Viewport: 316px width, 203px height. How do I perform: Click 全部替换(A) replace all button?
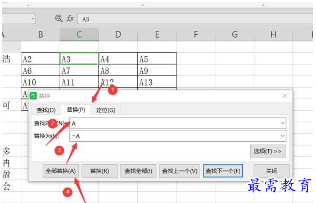point(61,171)
